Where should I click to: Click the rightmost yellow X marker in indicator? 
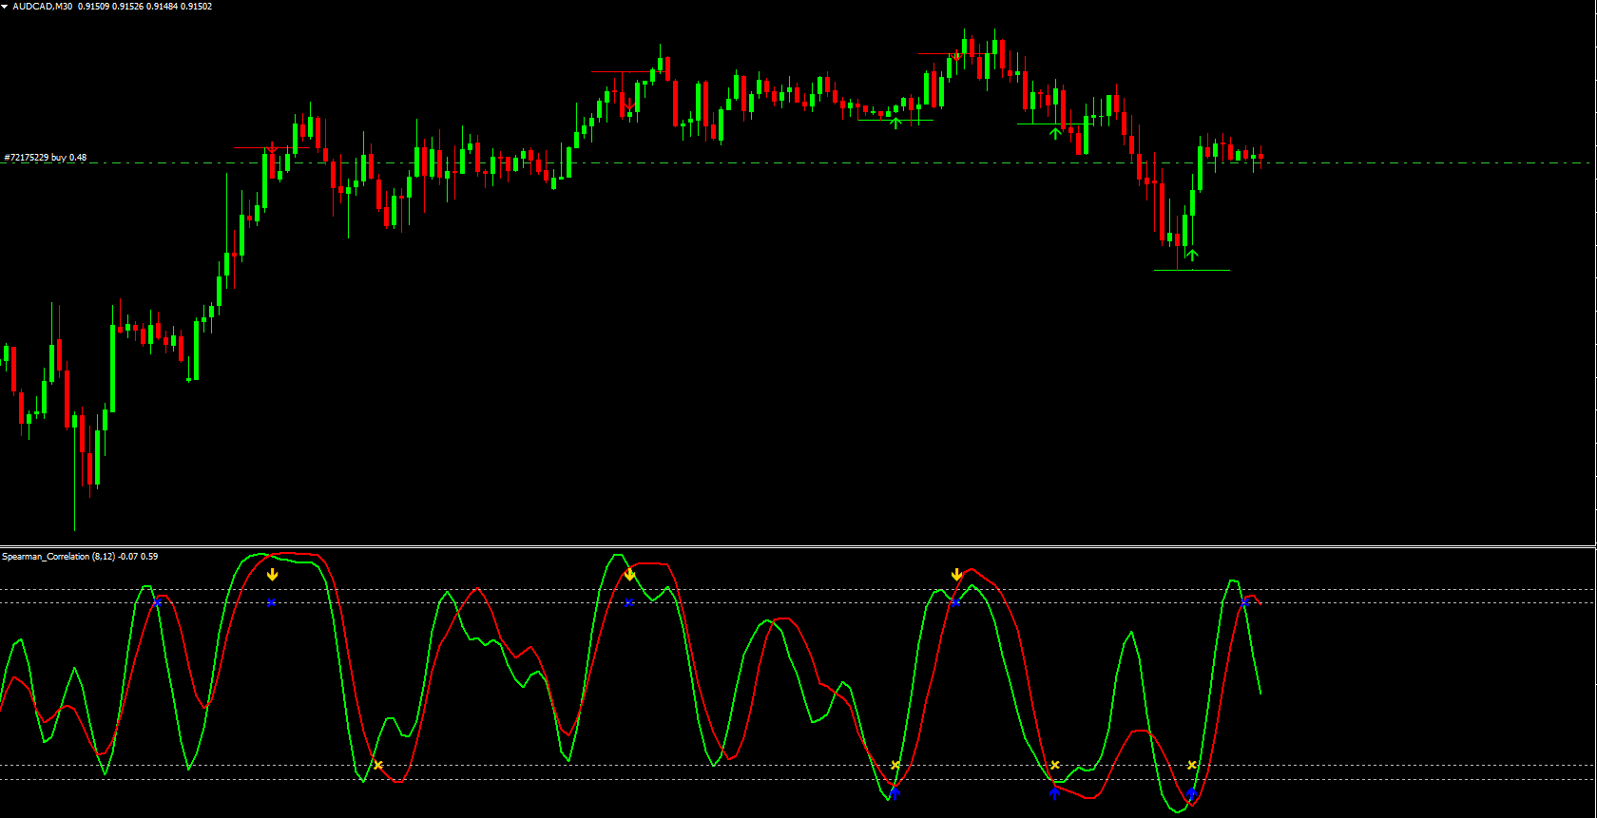1192,765
